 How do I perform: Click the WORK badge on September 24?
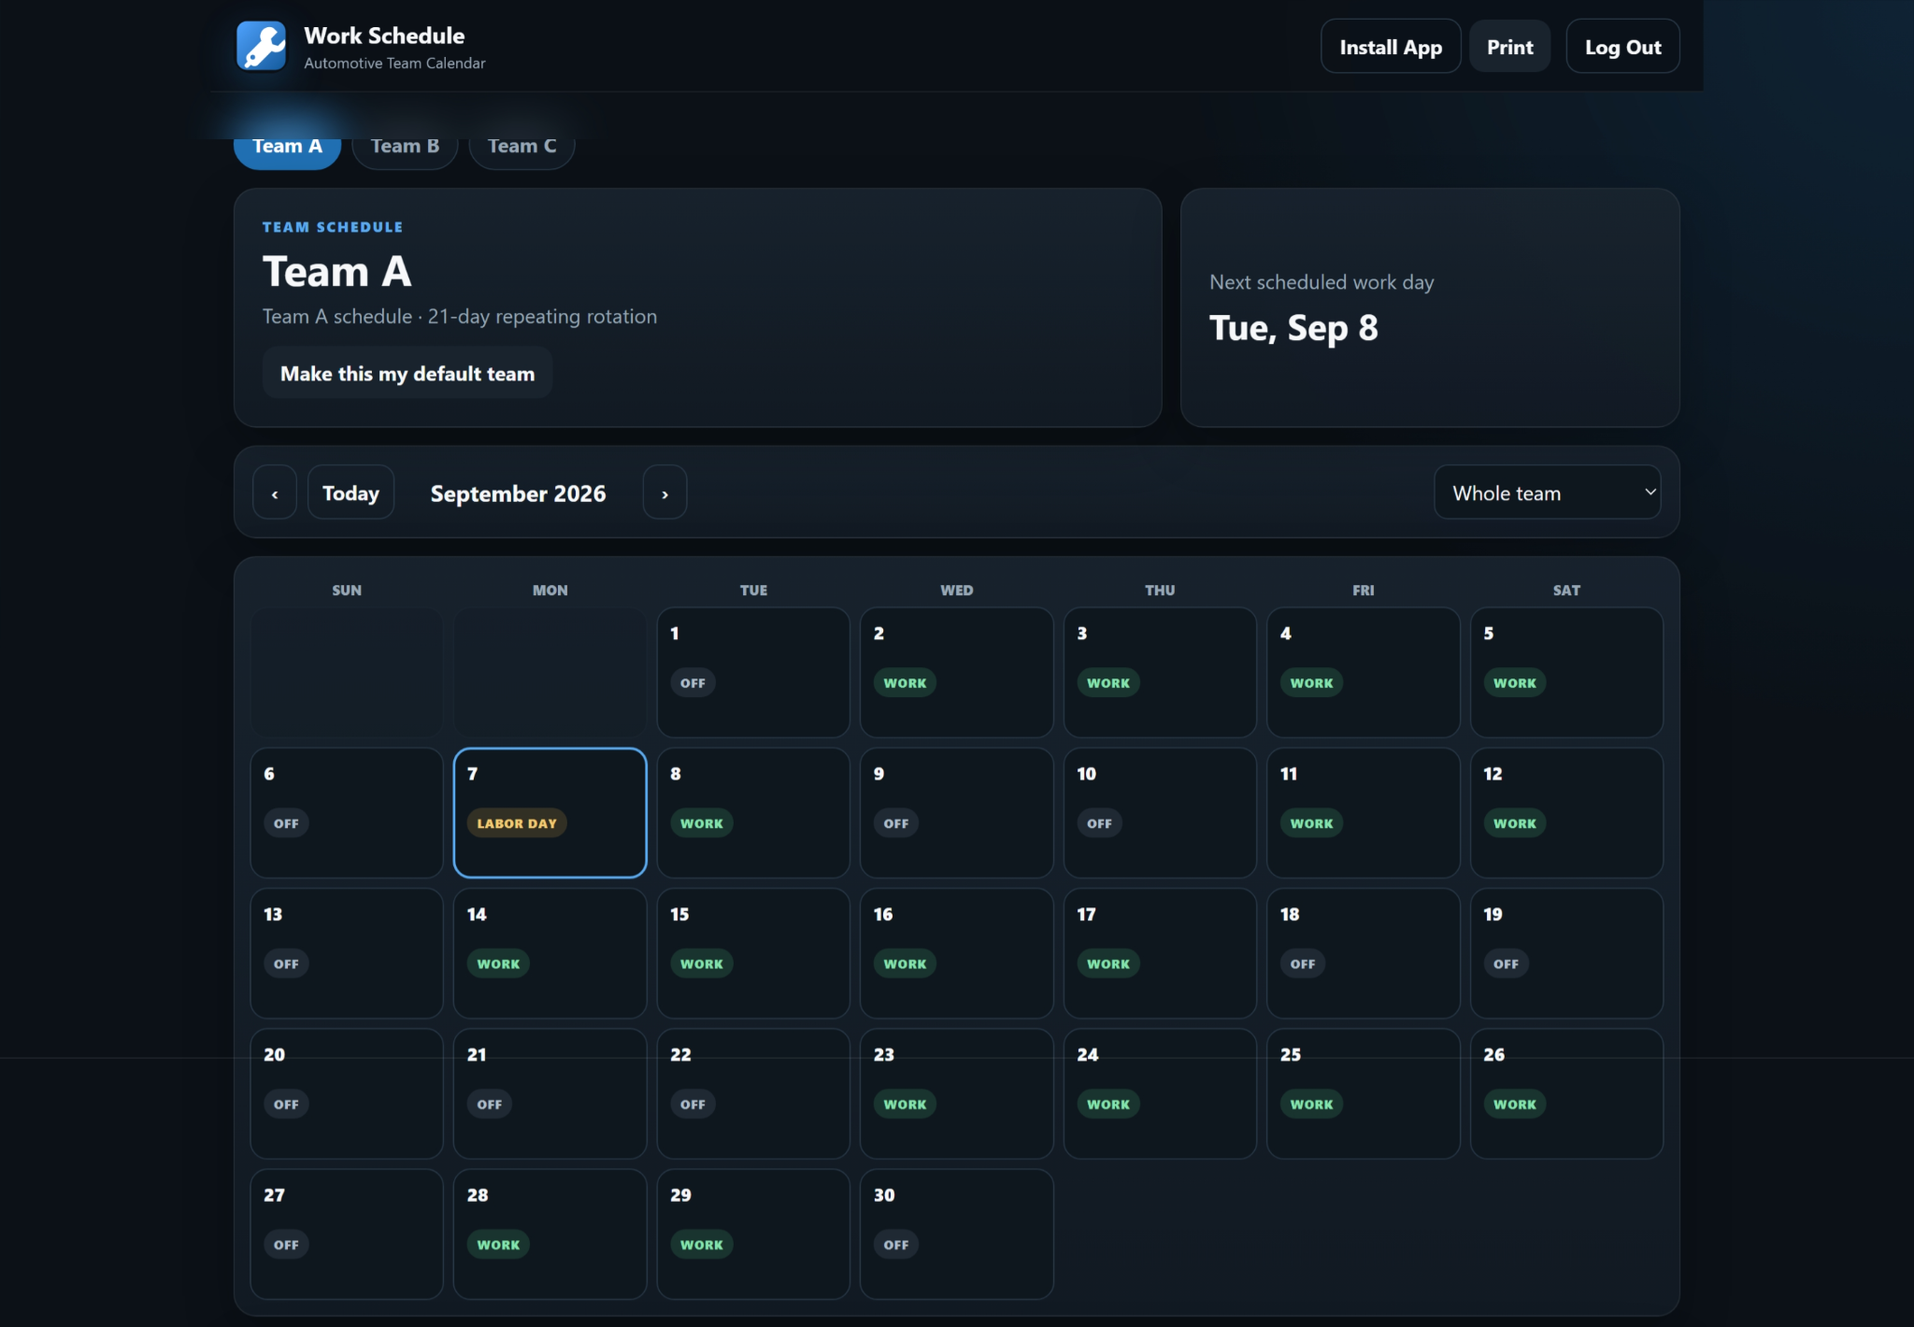coord(1108,1104)
